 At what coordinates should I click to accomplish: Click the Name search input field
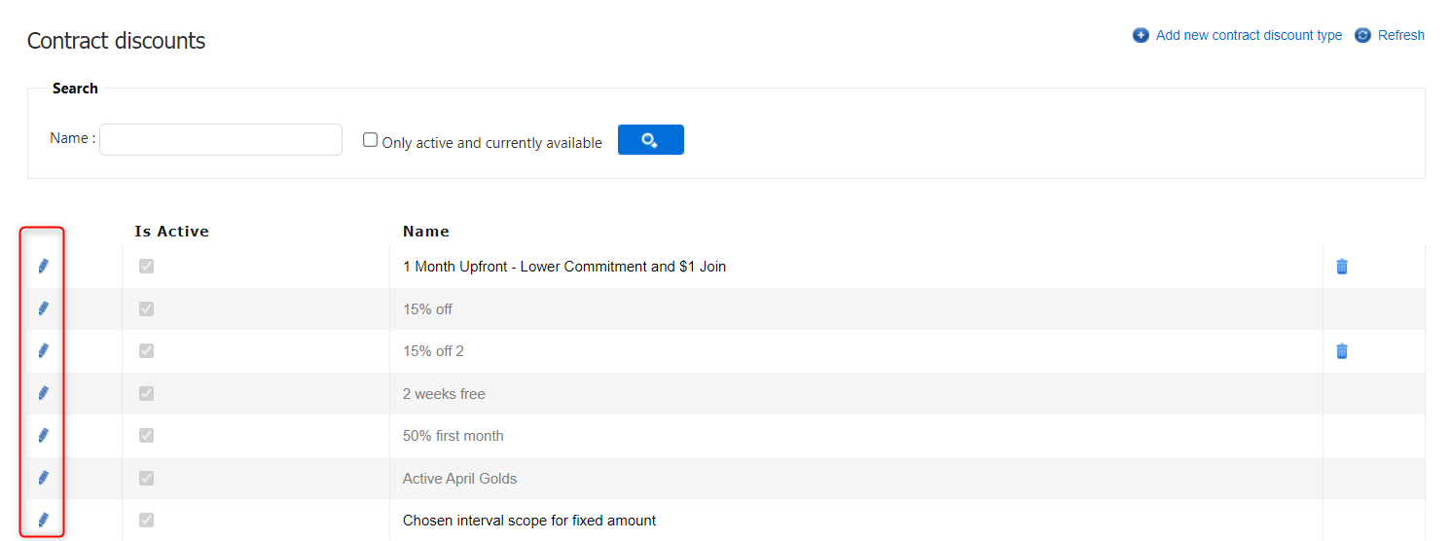[221, 140]
